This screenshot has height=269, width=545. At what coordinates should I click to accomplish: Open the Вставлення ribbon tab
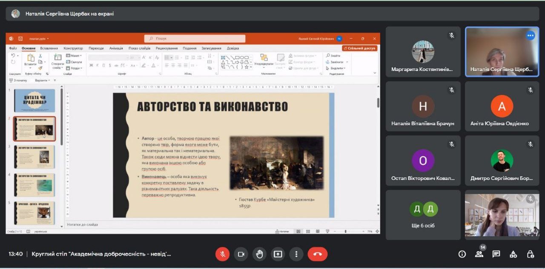(49, 49)
